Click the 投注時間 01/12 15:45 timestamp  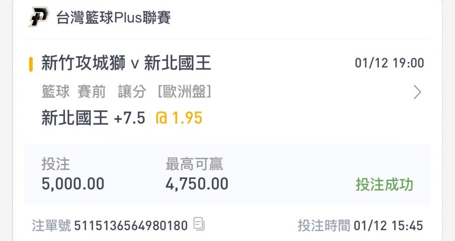[360, 225]
